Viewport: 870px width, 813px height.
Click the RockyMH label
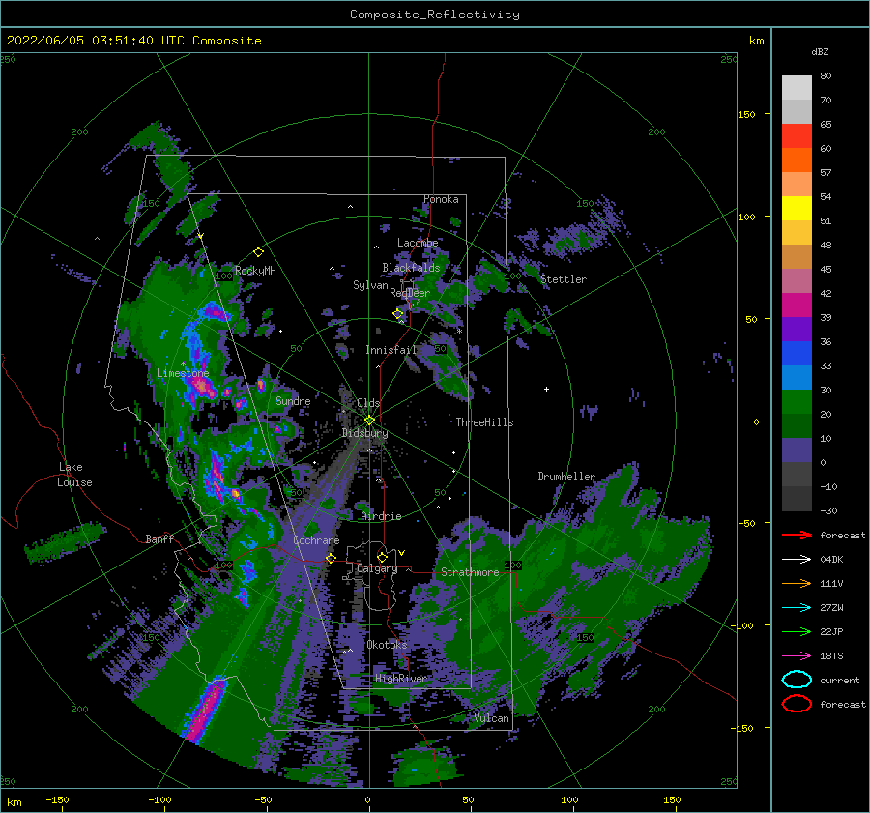255,271
